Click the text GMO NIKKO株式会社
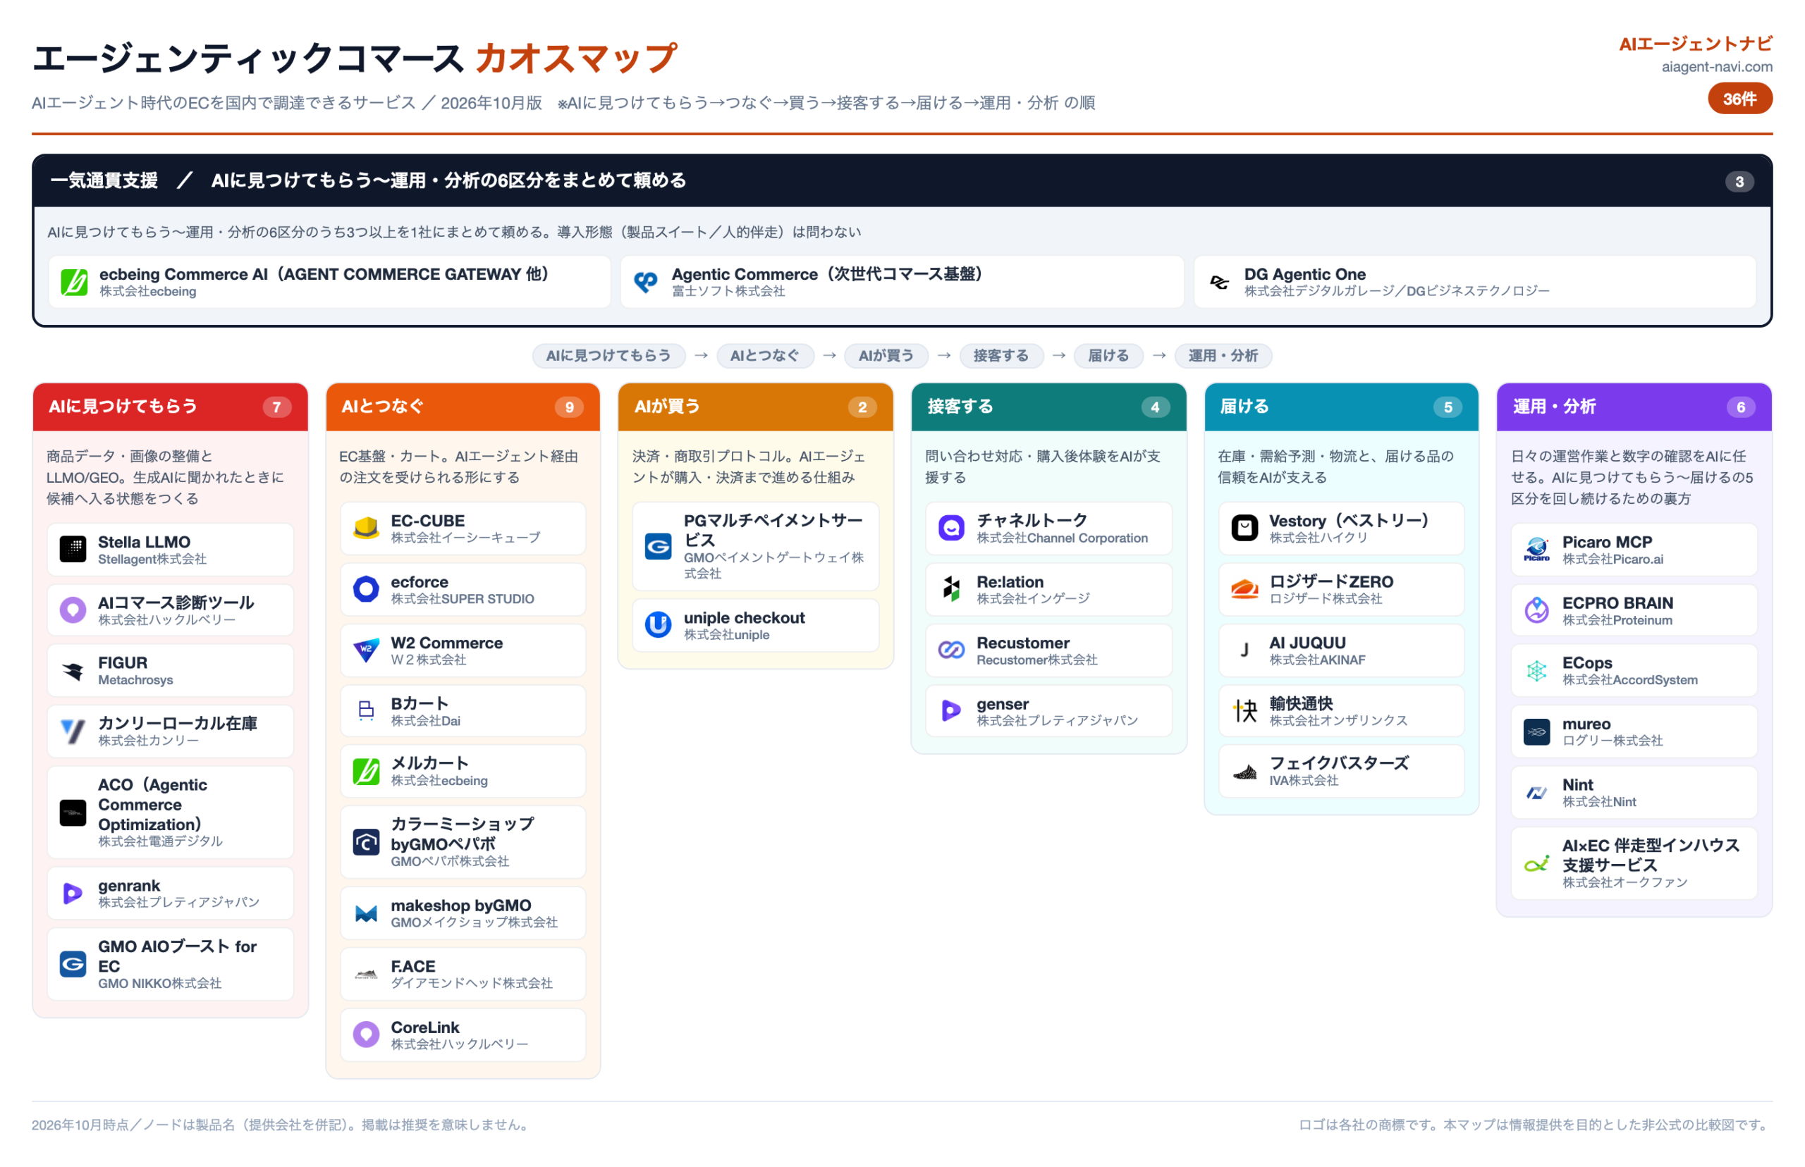This screenshot has height=1167, width=1805. (160, 984)
